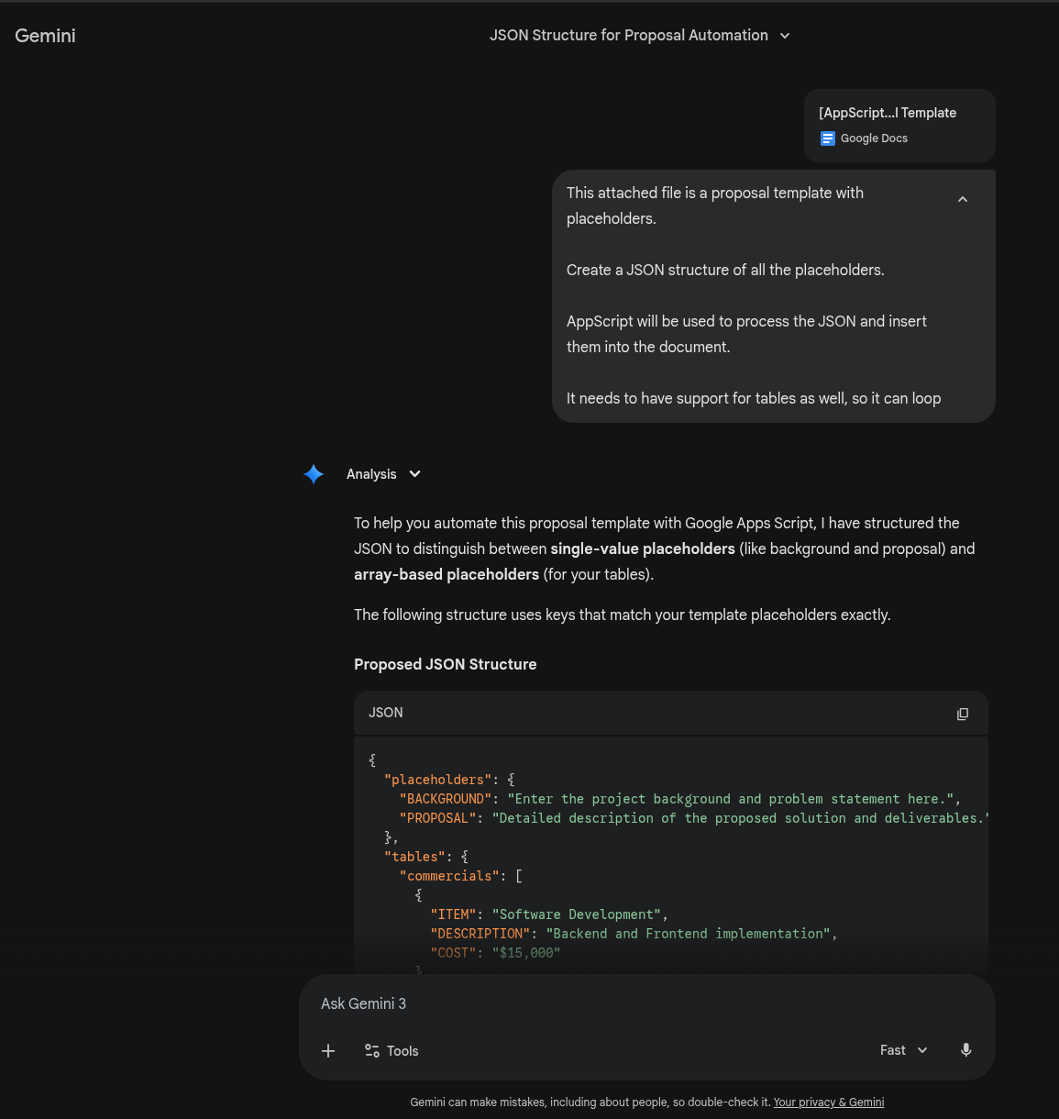Click the "placeholders" key in code
The width and height of the screenshot is (1059, 1119).
[x=437, y=780]
